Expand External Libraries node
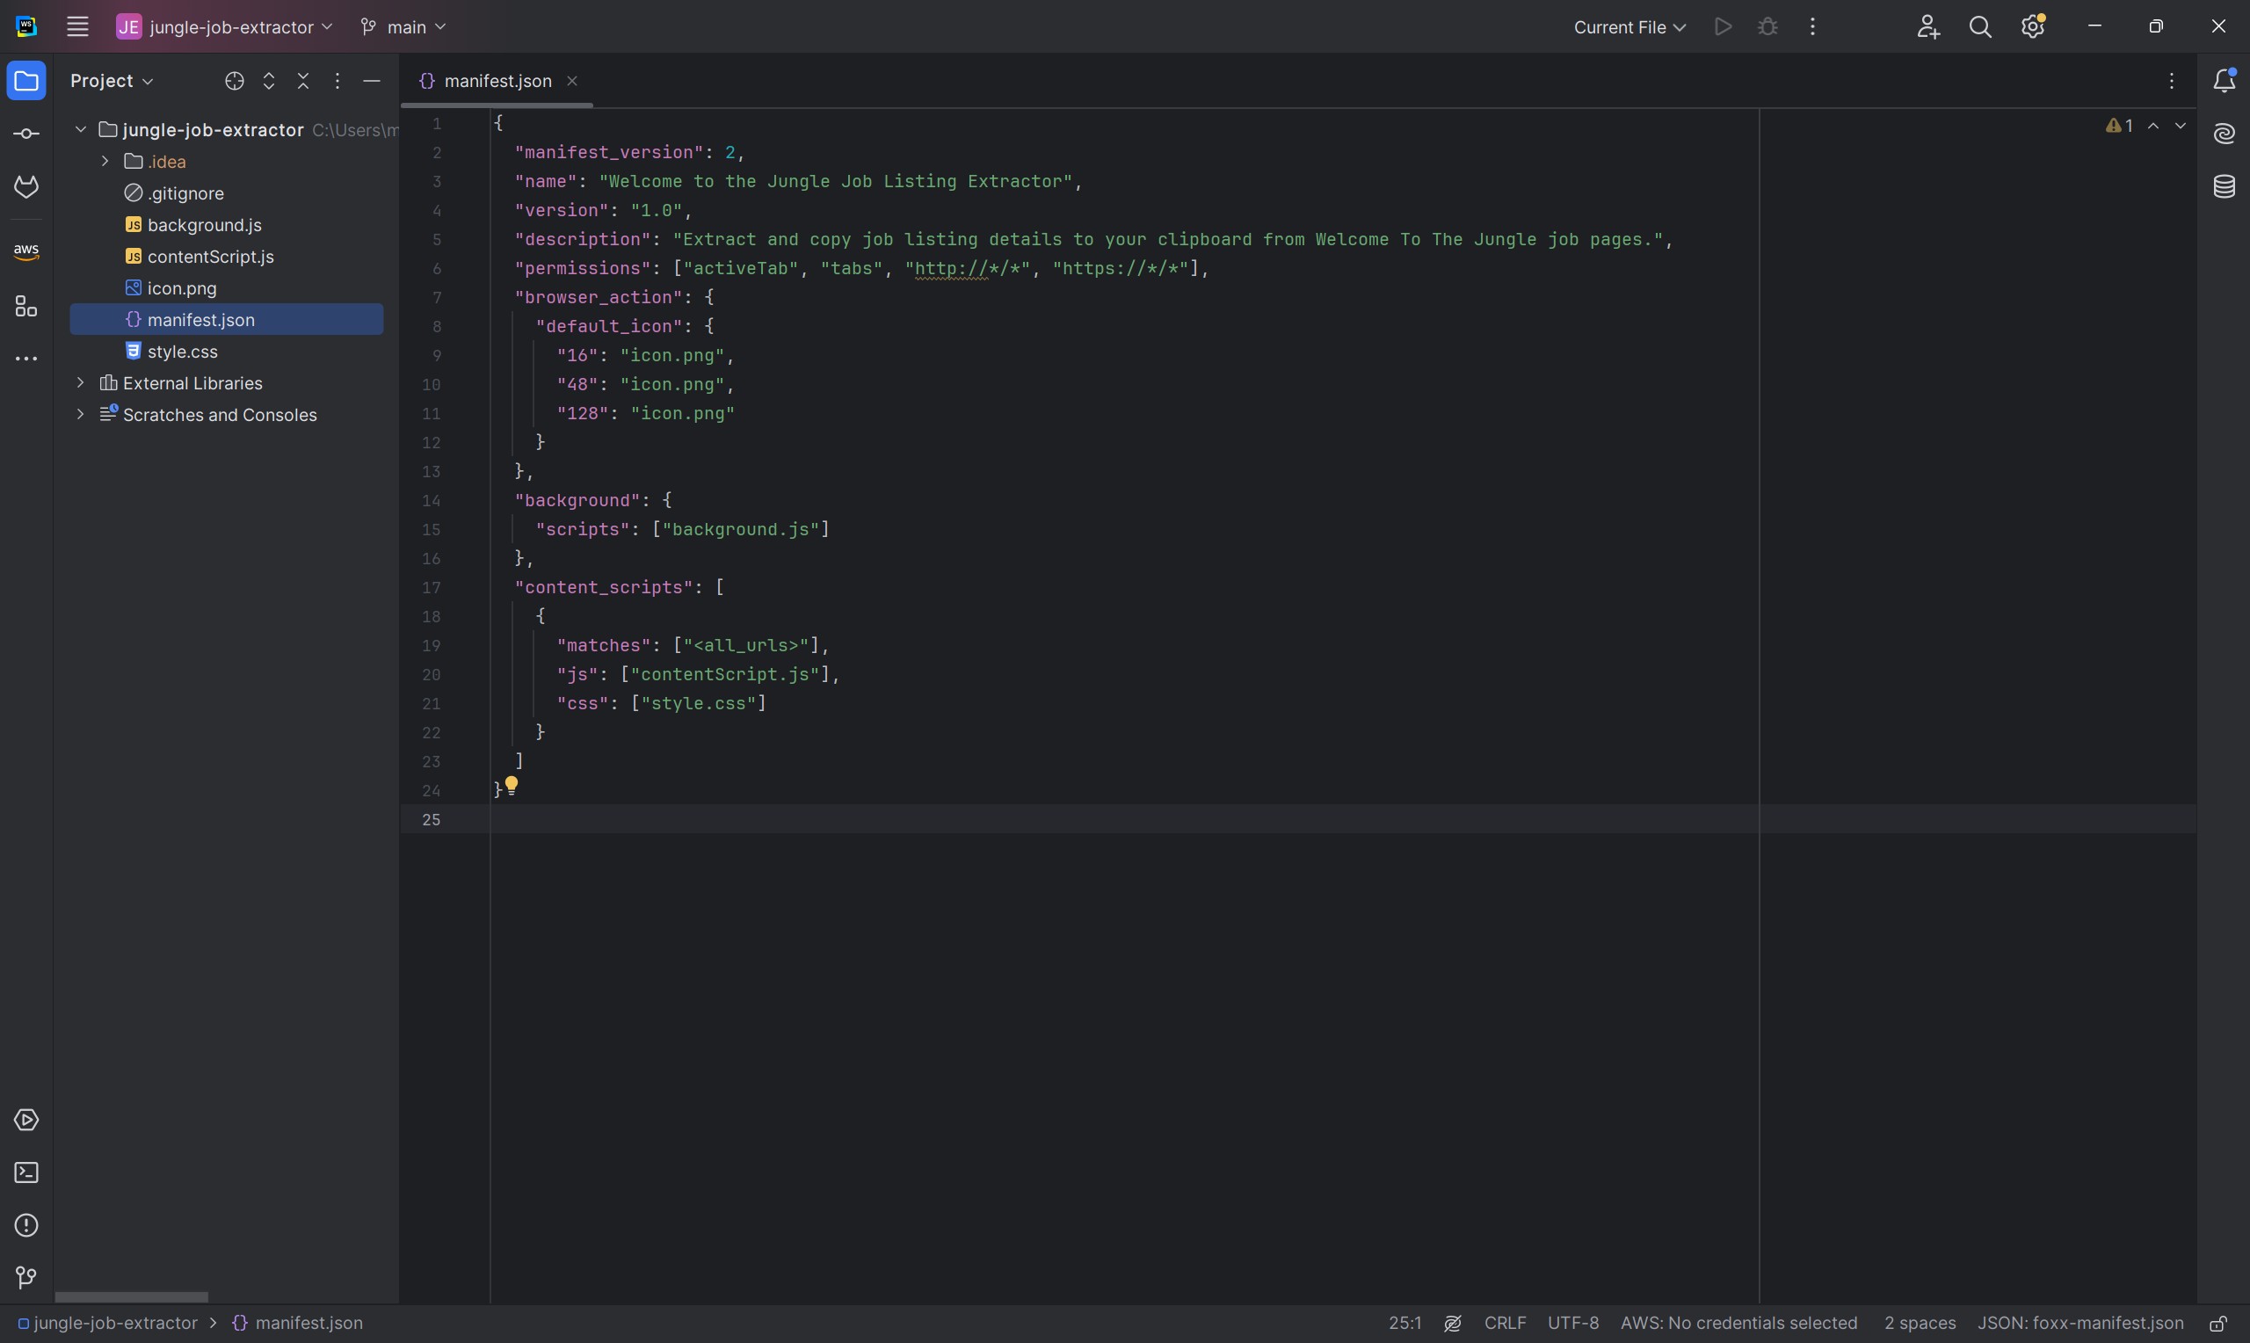 pyautogui.click(x=81, y=383)
